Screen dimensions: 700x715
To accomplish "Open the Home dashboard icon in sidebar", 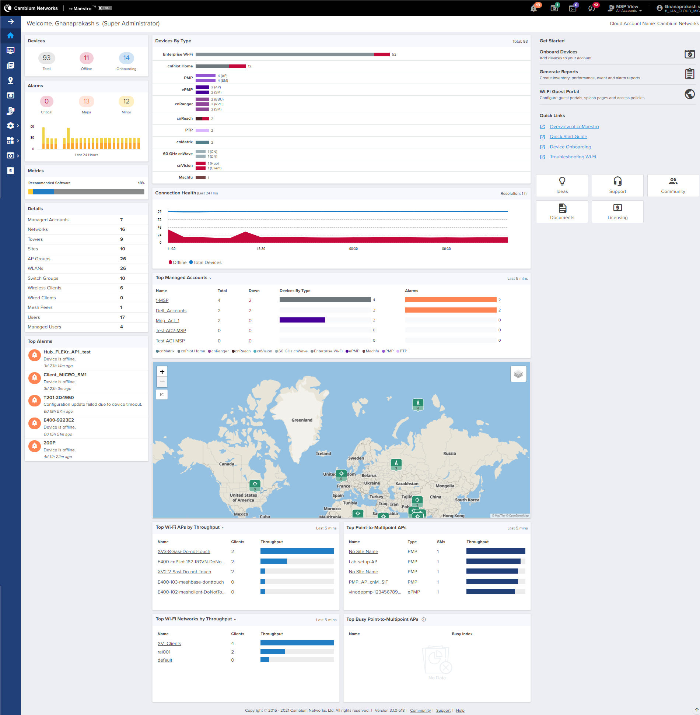I will (x=10, y=36).
